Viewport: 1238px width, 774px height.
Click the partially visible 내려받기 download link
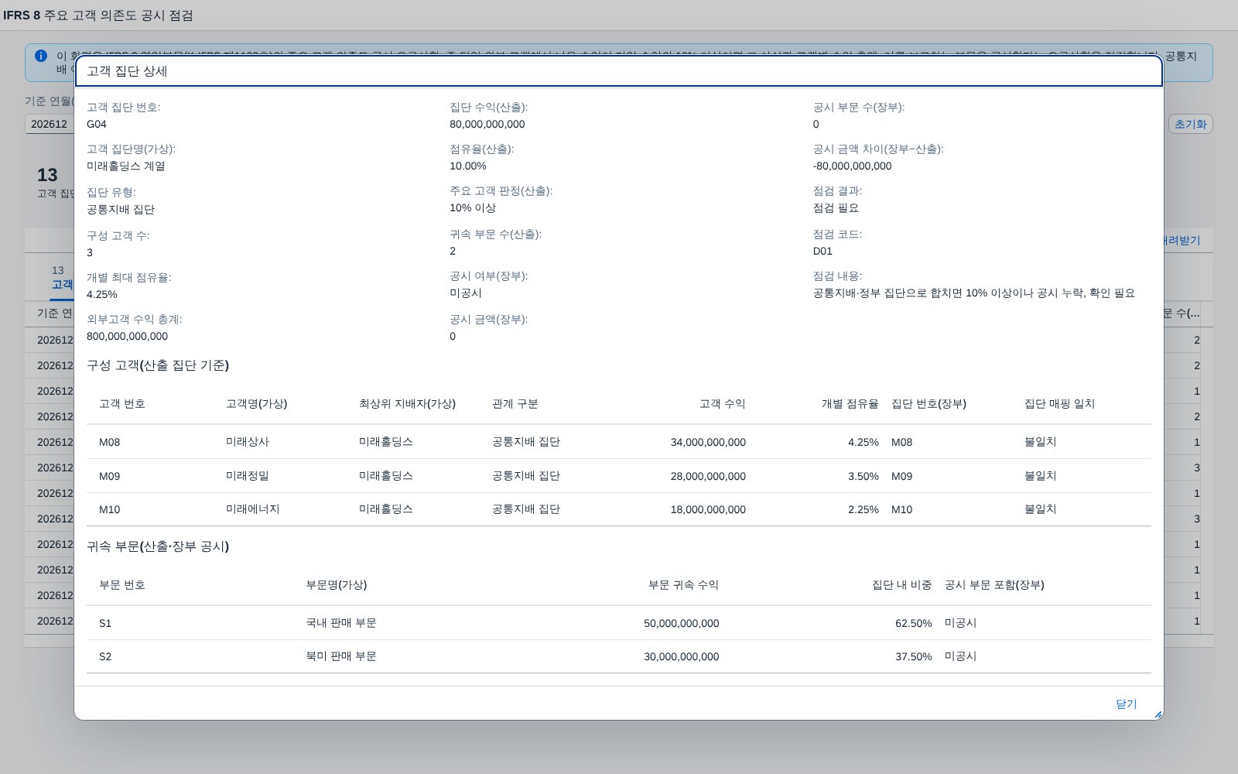pos(1182,241)
